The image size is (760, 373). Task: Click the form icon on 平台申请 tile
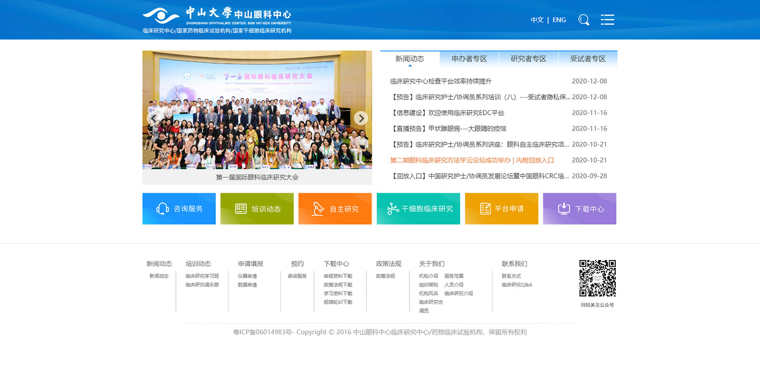tap(485, 209)
